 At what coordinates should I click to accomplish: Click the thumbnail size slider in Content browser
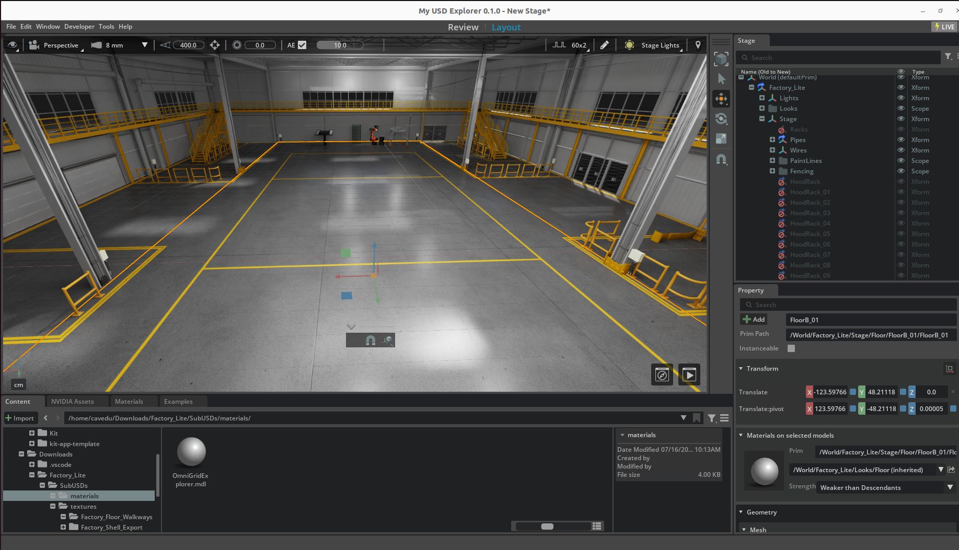pos(547,526)
